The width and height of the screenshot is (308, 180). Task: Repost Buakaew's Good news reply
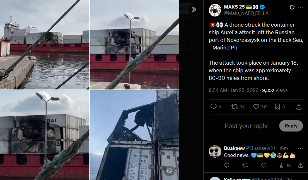click(x=245, y=165)
